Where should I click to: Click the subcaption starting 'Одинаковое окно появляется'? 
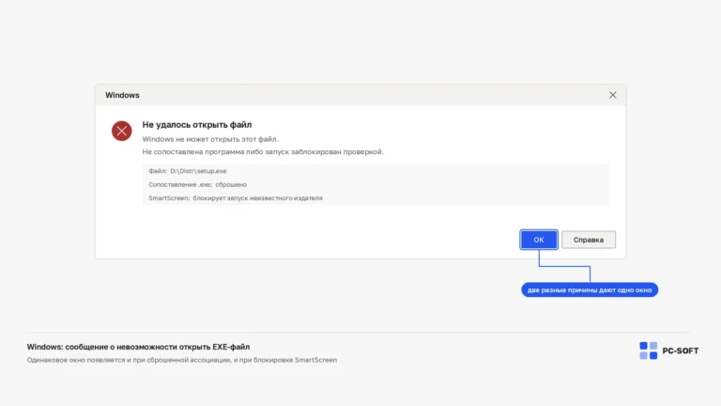point(181,360)
